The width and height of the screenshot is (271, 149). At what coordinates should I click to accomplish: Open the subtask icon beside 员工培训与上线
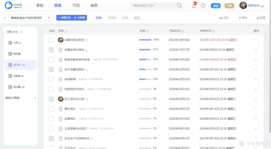click(x=87, y=99)
